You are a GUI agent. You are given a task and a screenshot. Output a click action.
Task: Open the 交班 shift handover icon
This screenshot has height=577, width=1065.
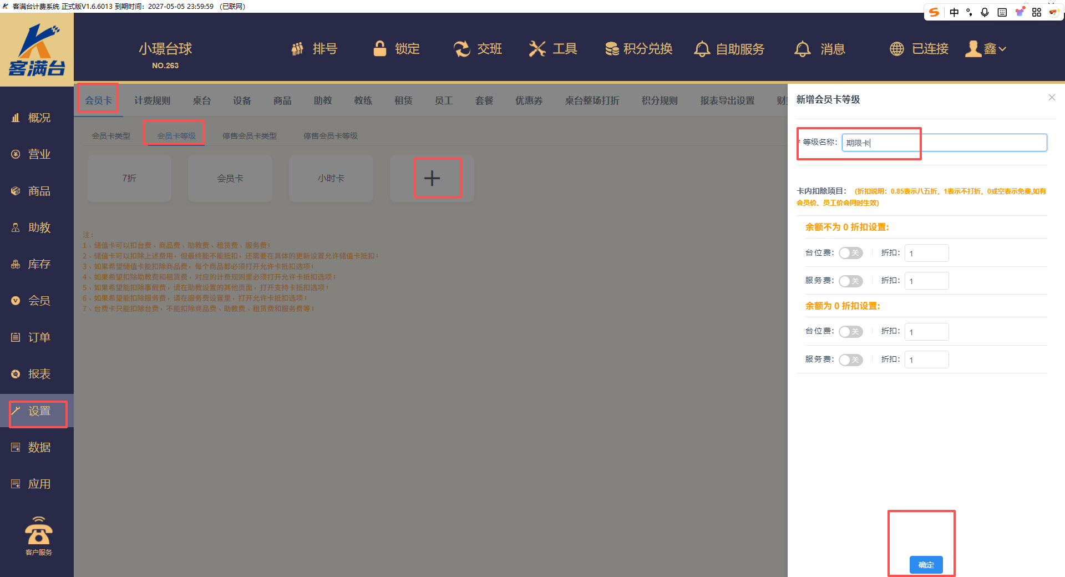[x=461, y=49]
